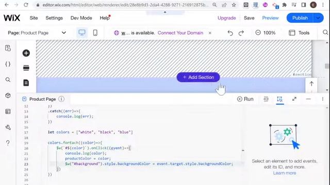Open Chrome three-dot menu
The width and height of the screenshot is (330, 185).
323,5
